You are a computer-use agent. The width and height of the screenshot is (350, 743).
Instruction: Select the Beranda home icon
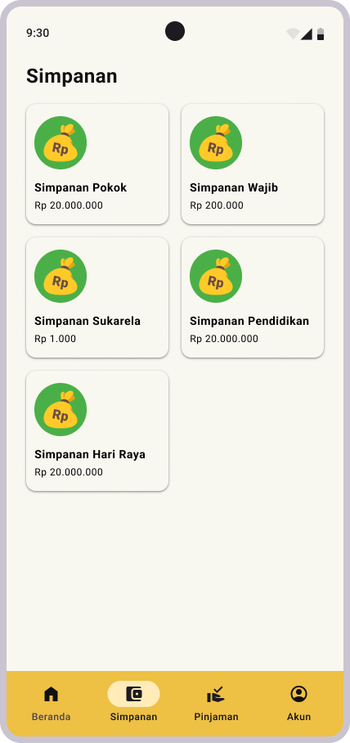pos(52,694)
